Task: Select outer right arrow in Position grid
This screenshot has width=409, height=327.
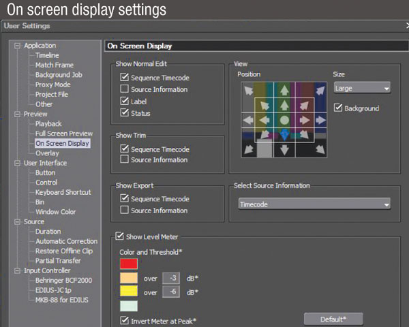Action: (x=320, y=120)
